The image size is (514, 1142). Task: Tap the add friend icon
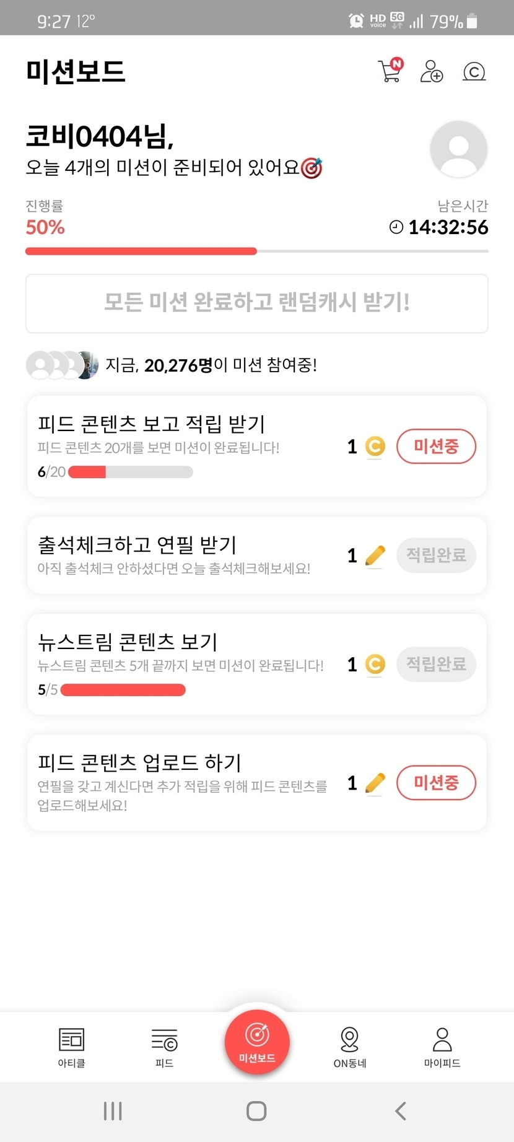(x=431, y=71)
